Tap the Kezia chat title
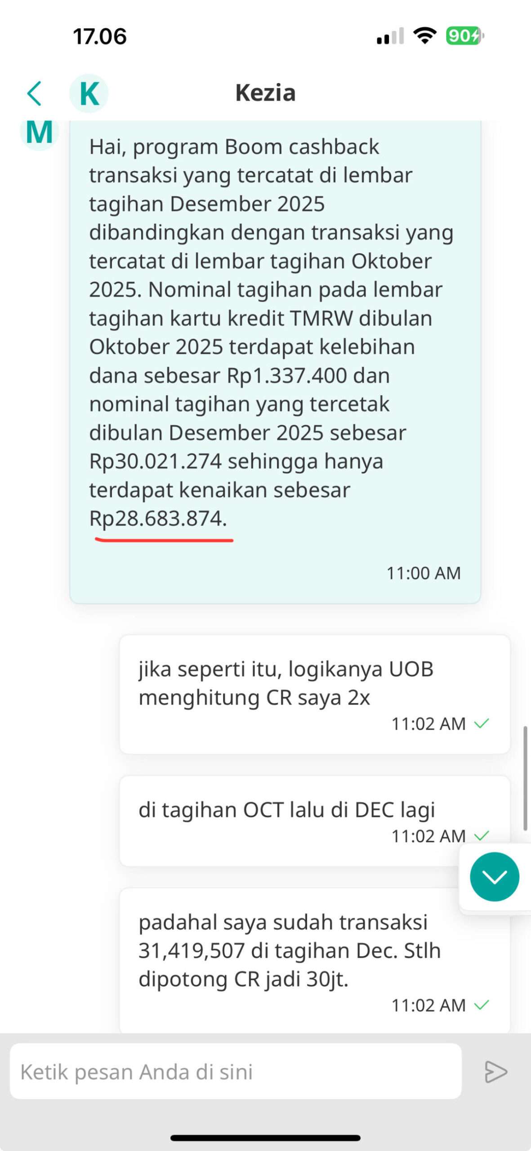This screenshot has width=531, height=1151. tap(265, 93)
